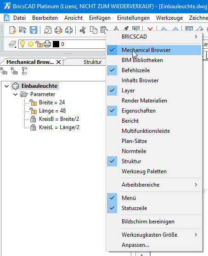Enable Inhalts Browser panel

154,80
